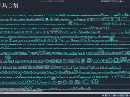Select the largest round dining table block
Viewport: 130px width, 97px height.
tap(39, 82)
